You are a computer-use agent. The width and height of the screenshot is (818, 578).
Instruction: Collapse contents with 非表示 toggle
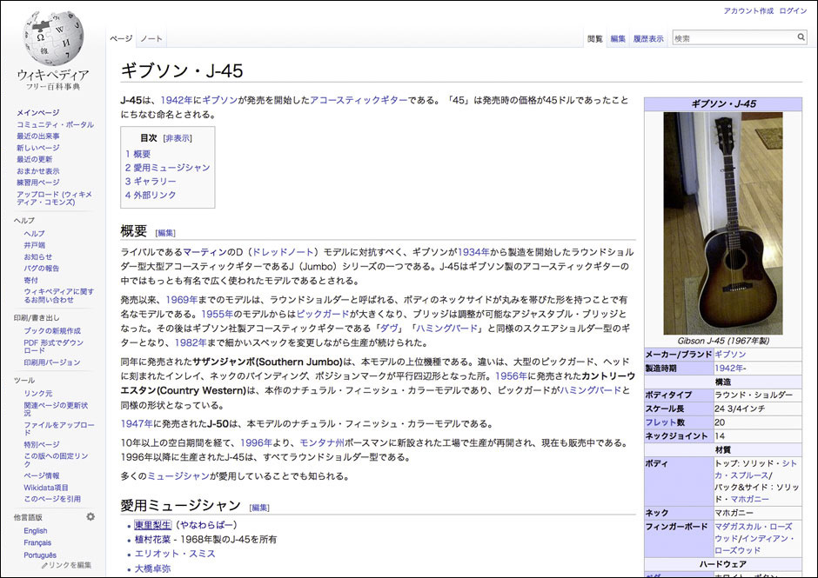[178, 138]
